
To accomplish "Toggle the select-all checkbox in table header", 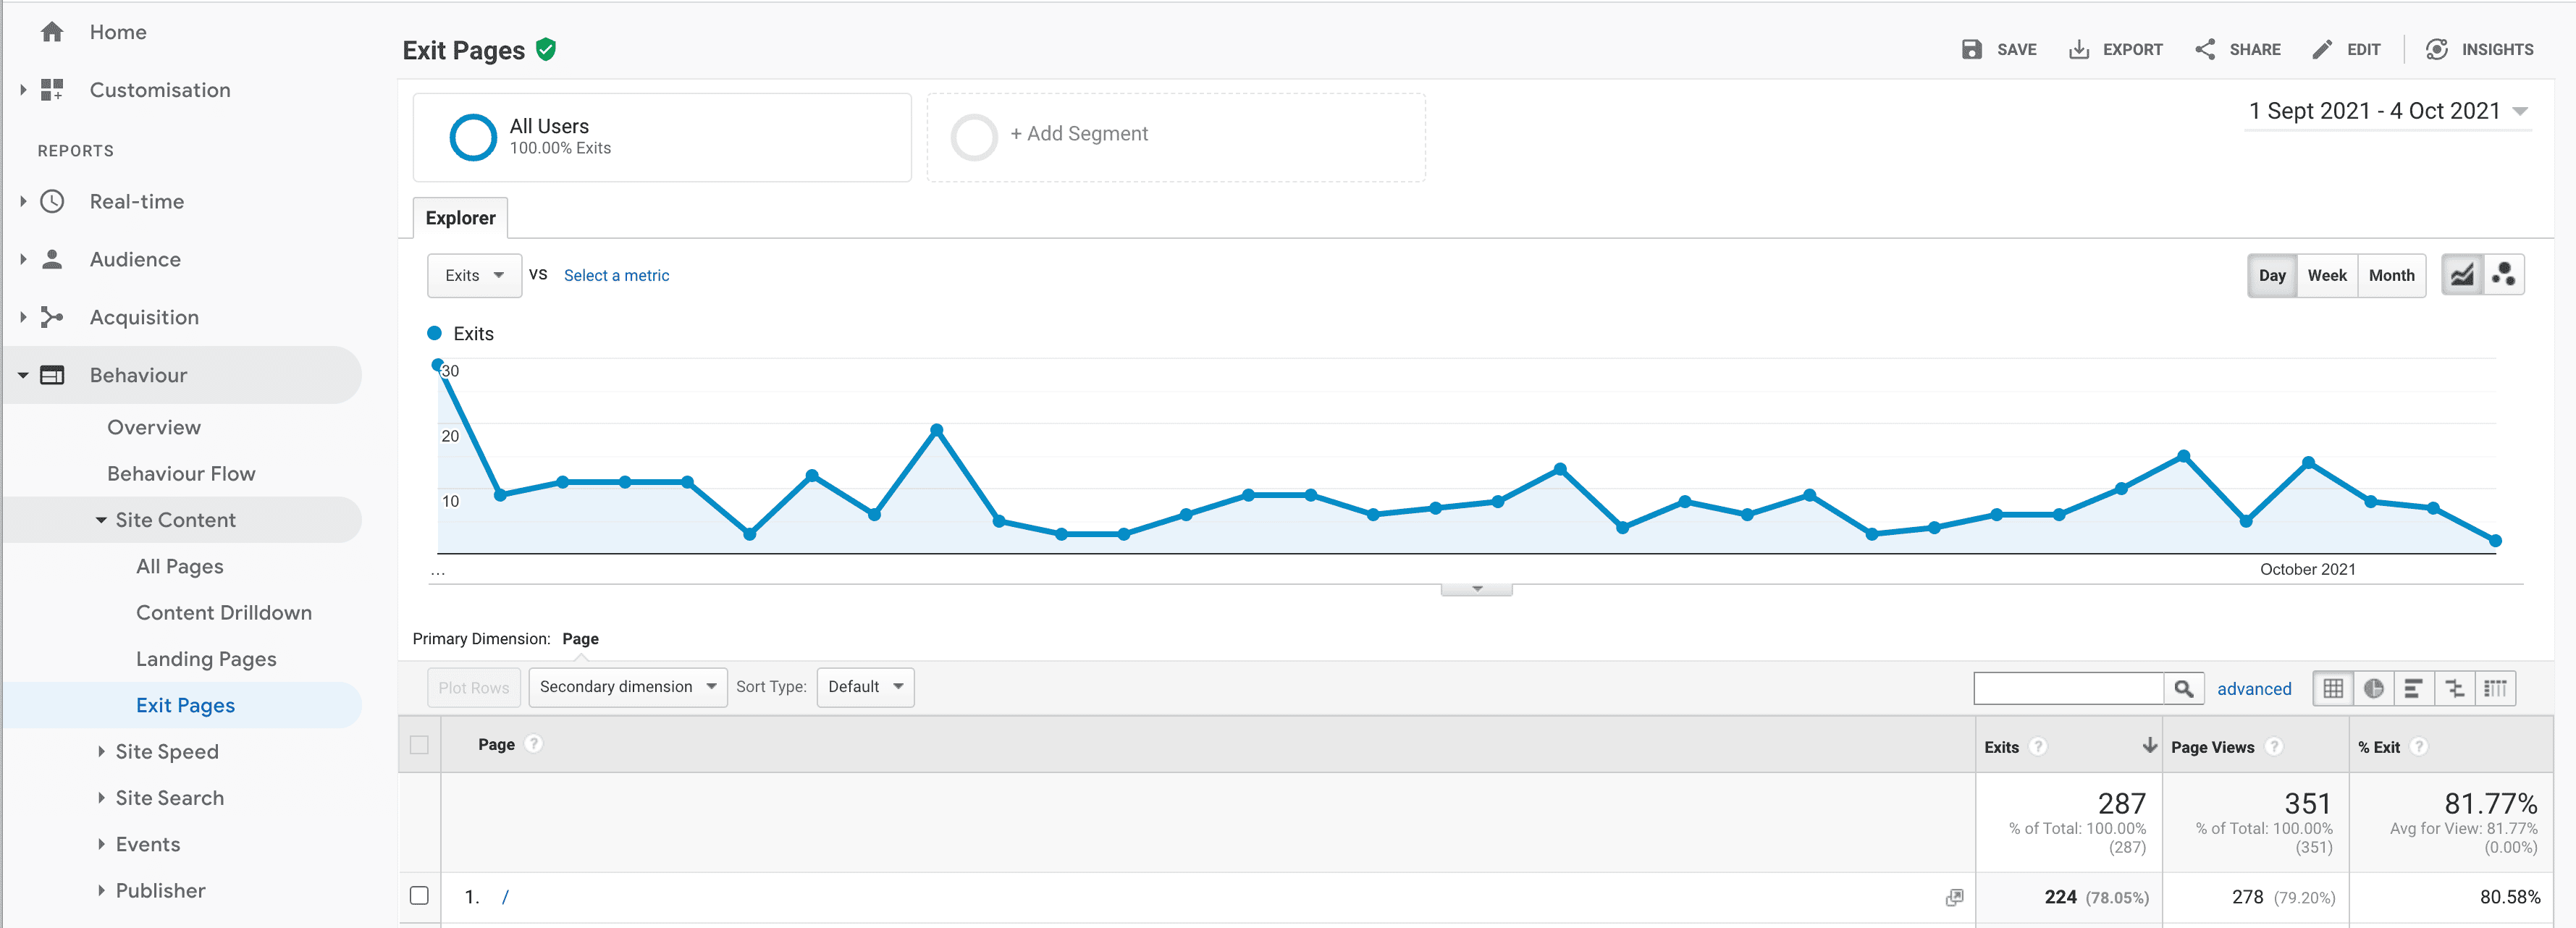I will tap(419, 745).
